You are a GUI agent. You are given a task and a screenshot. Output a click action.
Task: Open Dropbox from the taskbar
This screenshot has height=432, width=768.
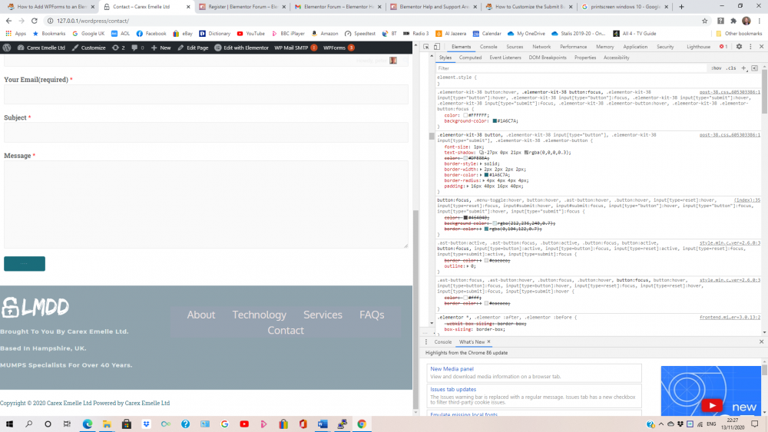pos(146,424)
